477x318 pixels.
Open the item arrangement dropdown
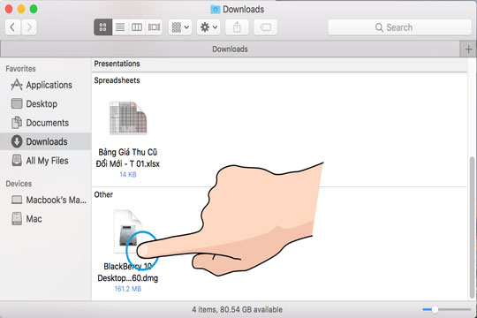tap(180, 27)
